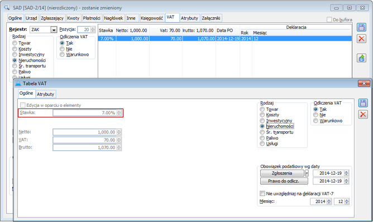This screenshot has height=222, width=373.
Task: Adjust VAT amount spinner arrows
Action: (x=119, y=140)
